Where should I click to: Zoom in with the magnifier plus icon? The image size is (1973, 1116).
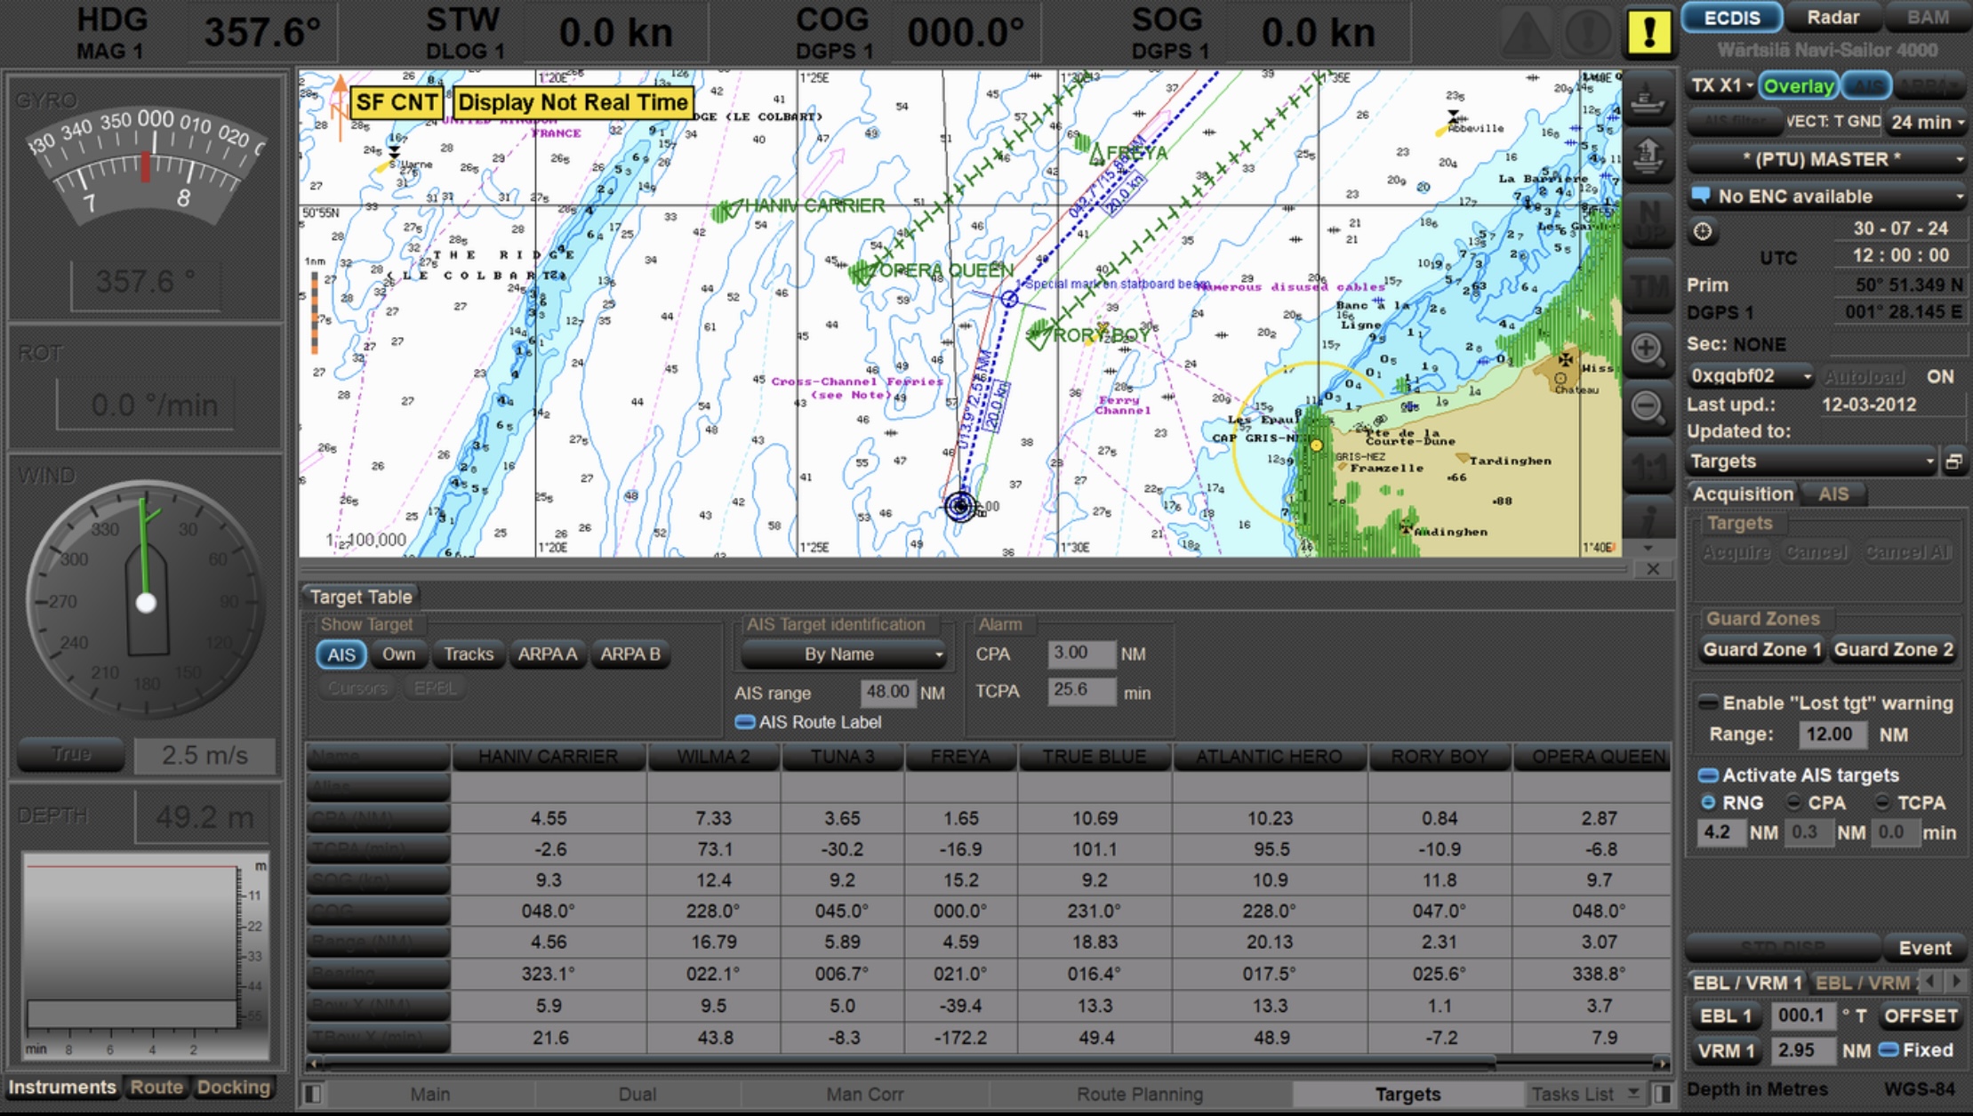1648,349
